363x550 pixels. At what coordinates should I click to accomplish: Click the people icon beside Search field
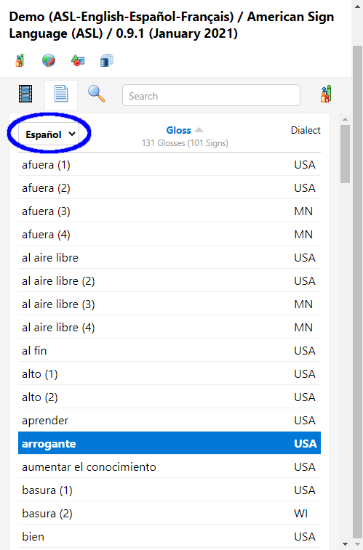pos(326,94)
